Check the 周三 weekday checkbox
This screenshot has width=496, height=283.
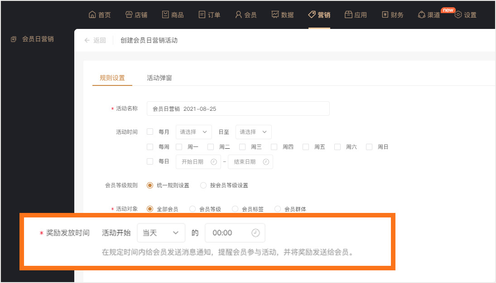pos(242,147)
